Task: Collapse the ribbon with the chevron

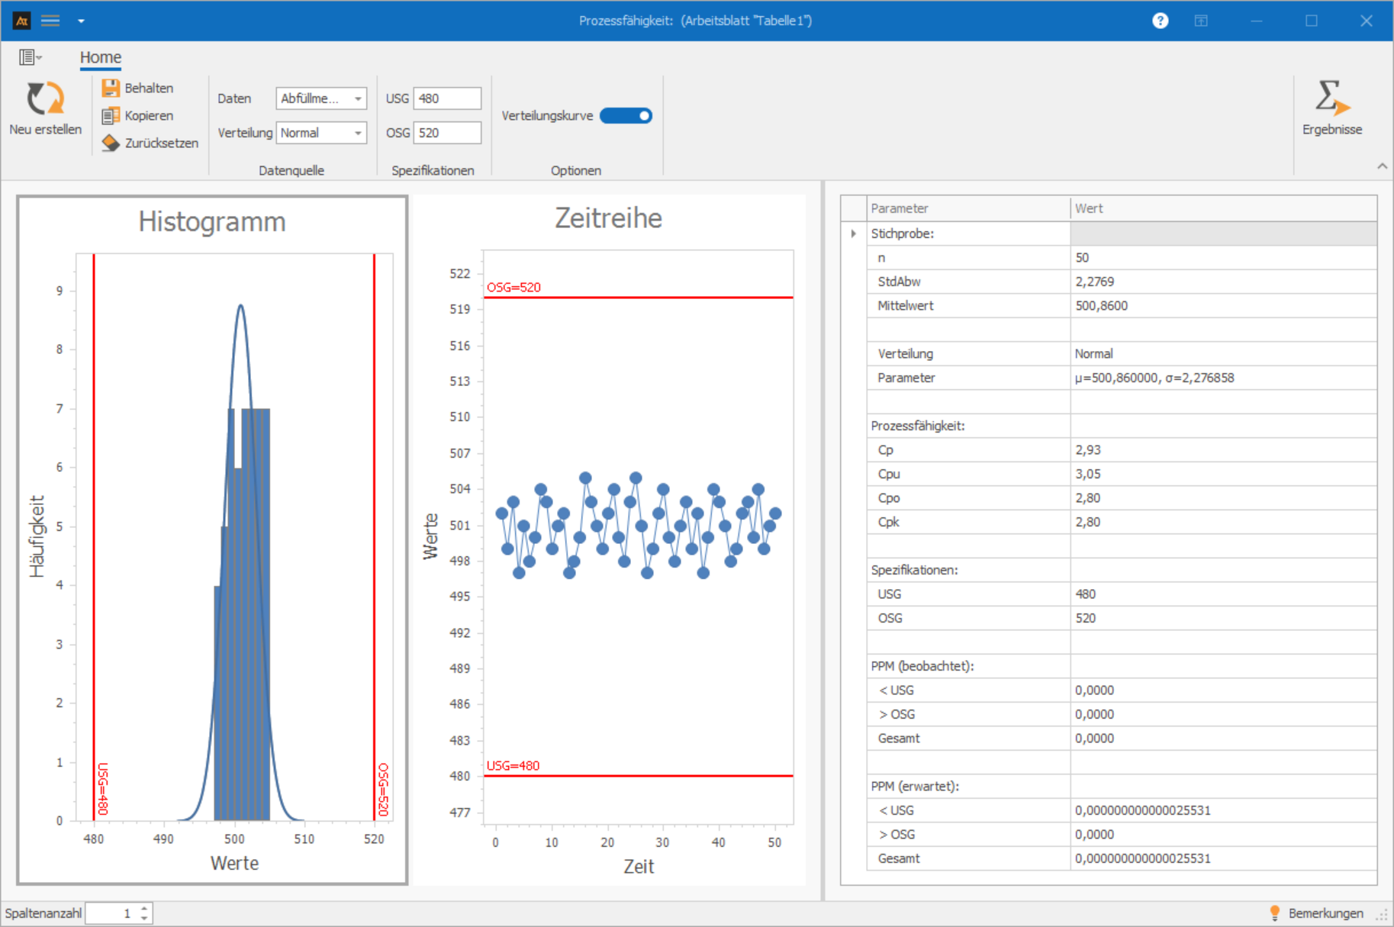Action: click(x=1382, y=166)
